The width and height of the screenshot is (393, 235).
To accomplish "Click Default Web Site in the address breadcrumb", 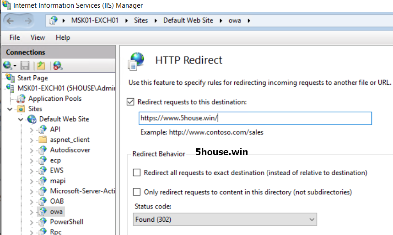I will click(188, 21).
